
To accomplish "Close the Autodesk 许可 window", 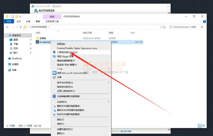I will click(x=168, y=6).
